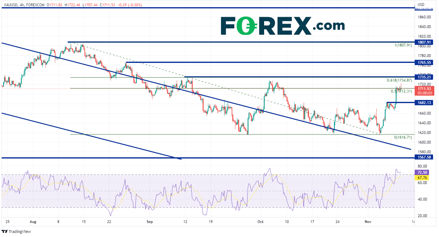Screen dimensions: 439x237
Task: Click the TradingView logo icon
Action: [5, 232]
